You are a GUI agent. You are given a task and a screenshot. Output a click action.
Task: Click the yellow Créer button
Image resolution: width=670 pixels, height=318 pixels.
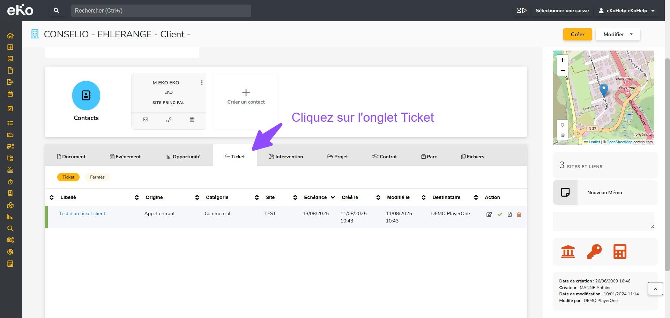(x=577, y=35)
